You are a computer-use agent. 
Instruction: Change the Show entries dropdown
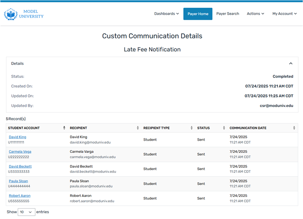pos(26,212)
